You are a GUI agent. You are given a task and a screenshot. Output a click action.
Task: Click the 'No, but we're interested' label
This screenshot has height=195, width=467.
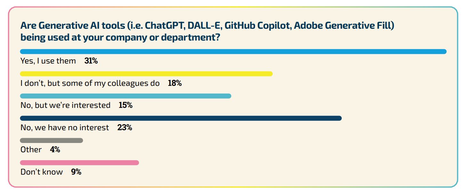point(65,105)
